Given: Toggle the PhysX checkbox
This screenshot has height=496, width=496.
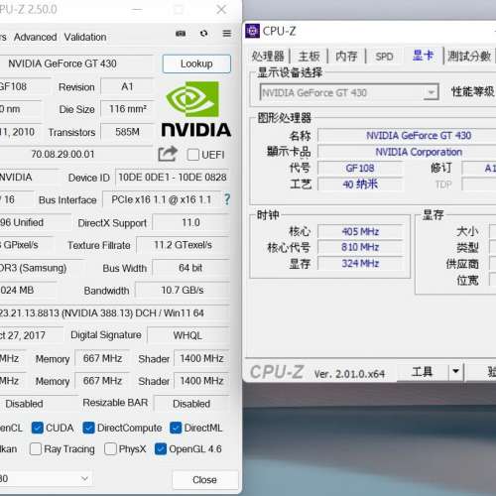Looking at the screenshot, I should click(110, 449).
